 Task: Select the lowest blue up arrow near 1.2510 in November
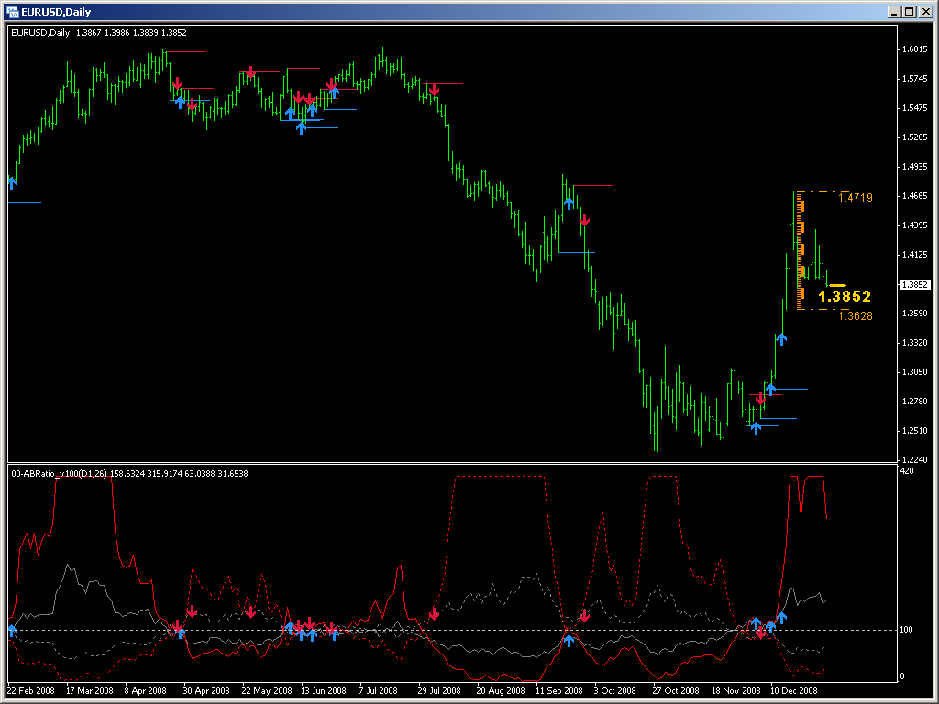coord(756,427)
